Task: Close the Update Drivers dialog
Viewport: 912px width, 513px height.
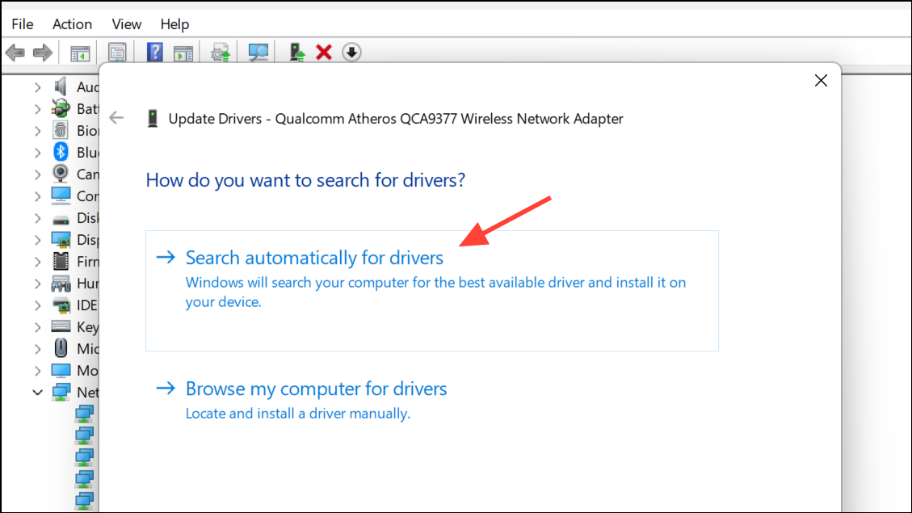Action: coord(821,80)
